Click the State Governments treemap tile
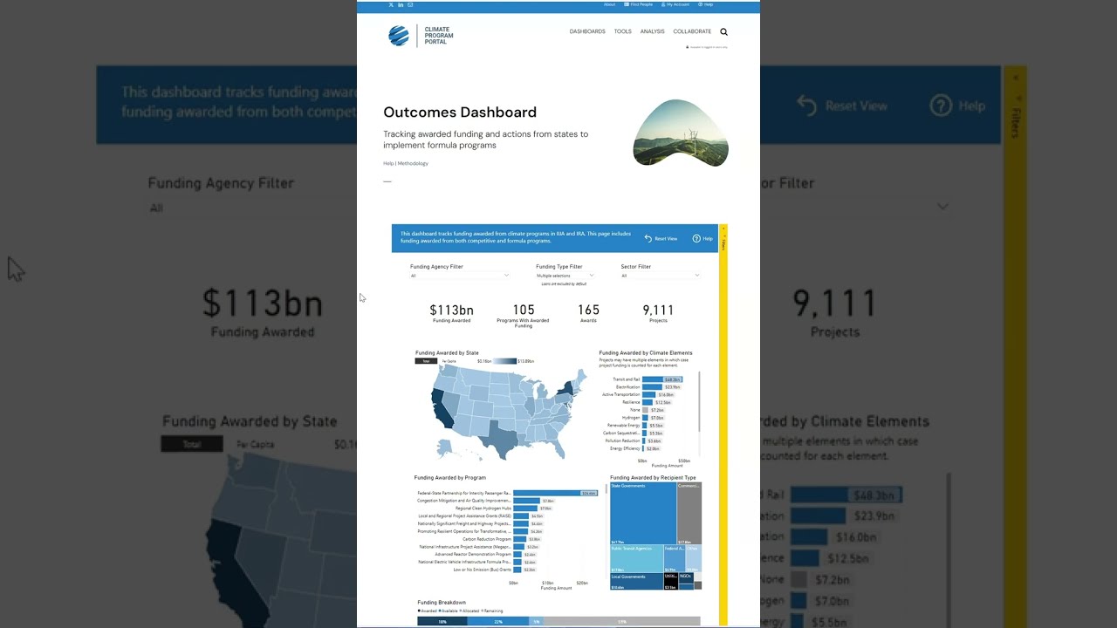Viewport: 1117px width, 628px height. click(643, 514)
